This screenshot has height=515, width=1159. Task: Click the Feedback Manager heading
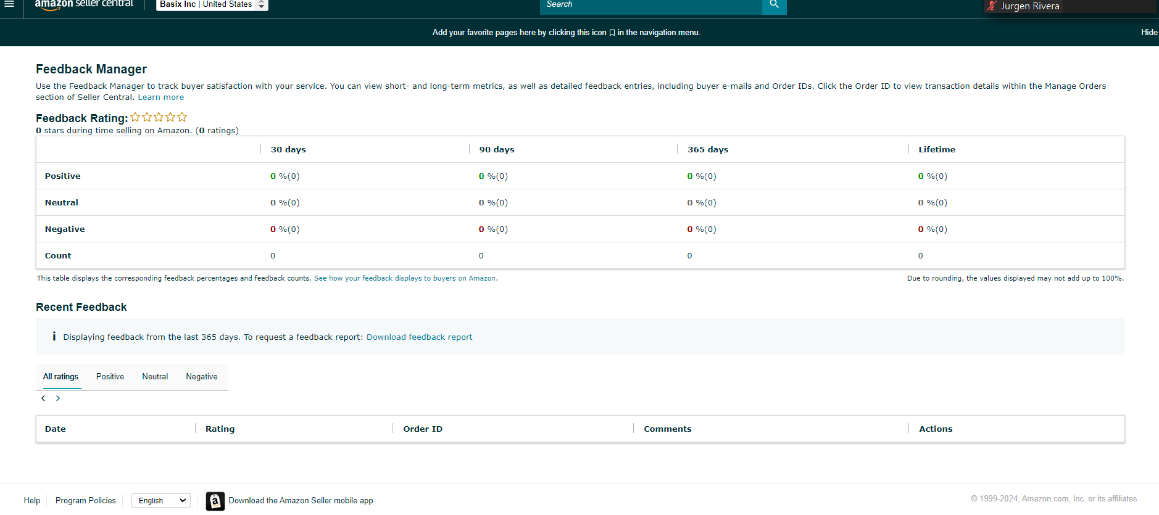click(91, 69)
